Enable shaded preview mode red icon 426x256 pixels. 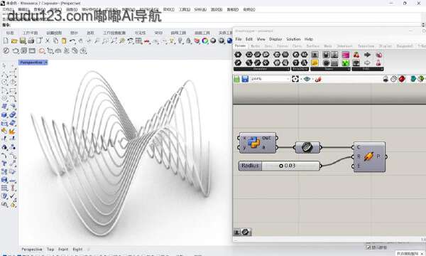402,79
